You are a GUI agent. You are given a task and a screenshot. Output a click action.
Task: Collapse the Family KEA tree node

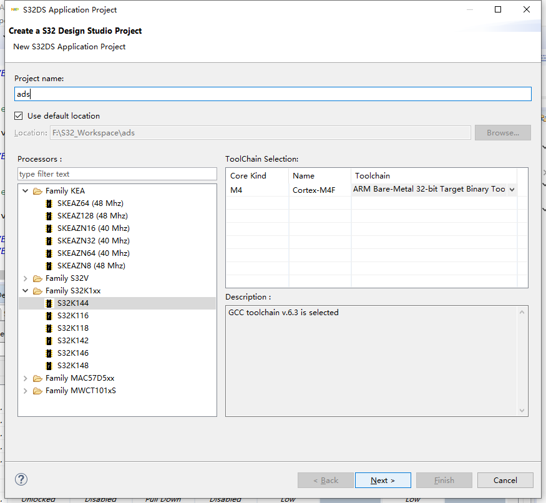click(26, 191)
